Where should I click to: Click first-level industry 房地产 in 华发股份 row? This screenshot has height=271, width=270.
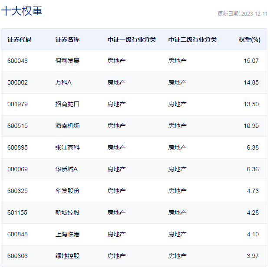point(116,191)
